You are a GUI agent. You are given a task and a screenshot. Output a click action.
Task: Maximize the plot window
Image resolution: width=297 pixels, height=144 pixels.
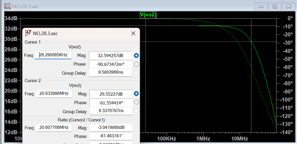tap(275, 6)
